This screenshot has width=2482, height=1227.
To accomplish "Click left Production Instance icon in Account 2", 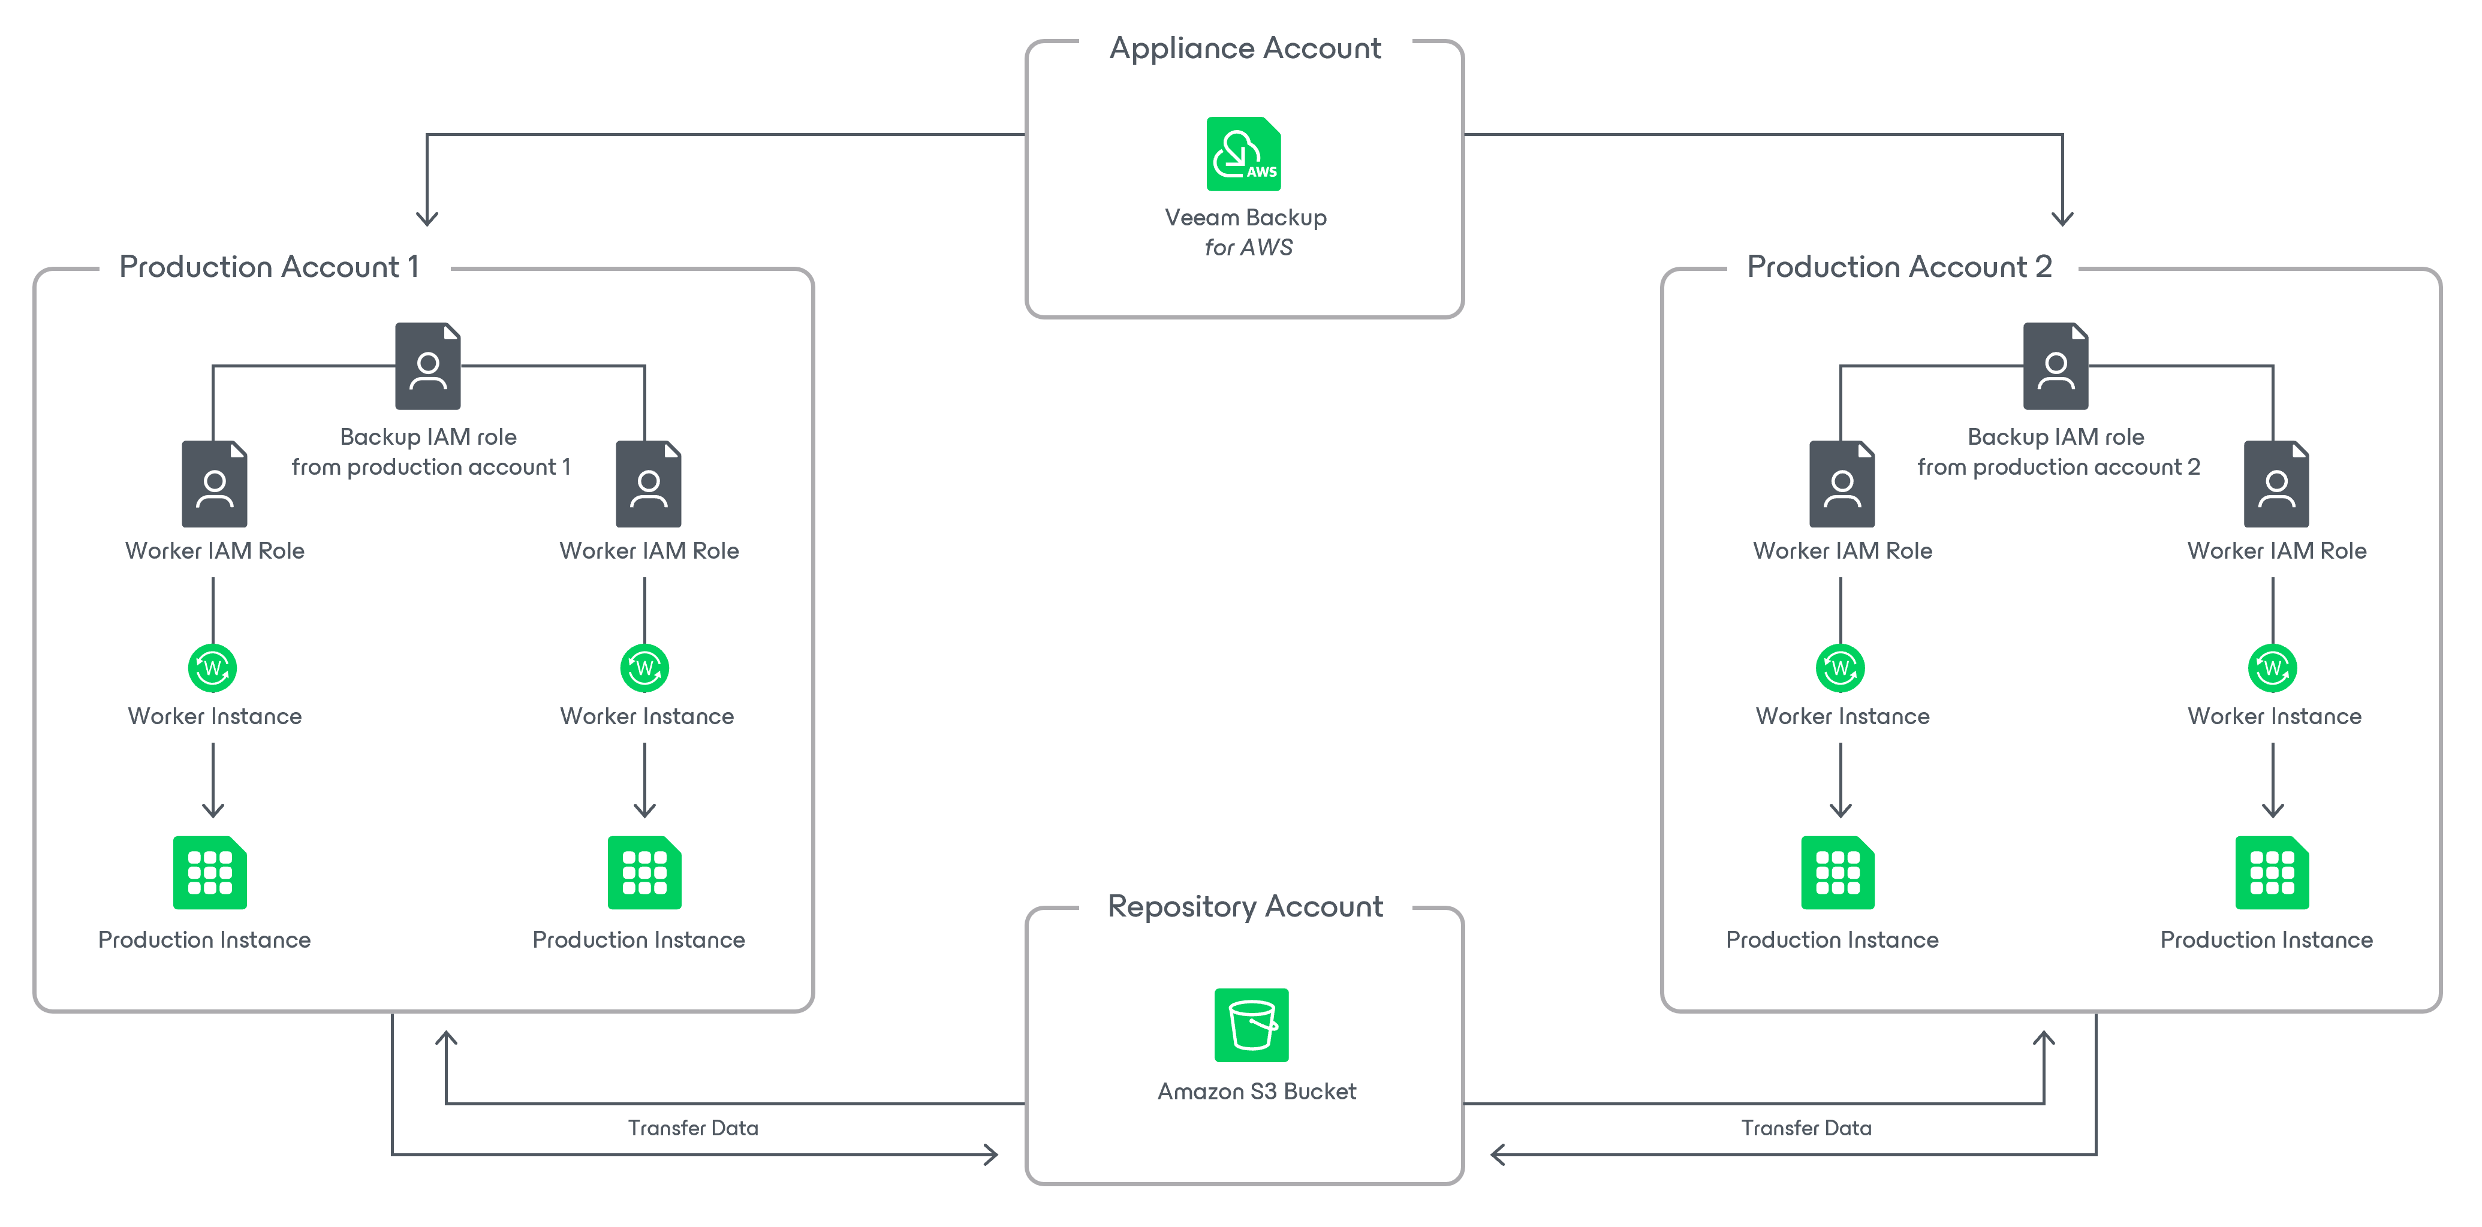I will (1838, 873).
